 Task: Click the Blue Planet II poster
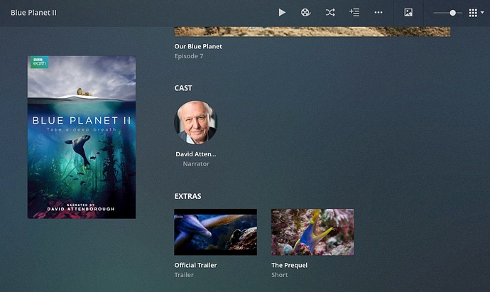[x=82, y=137]
